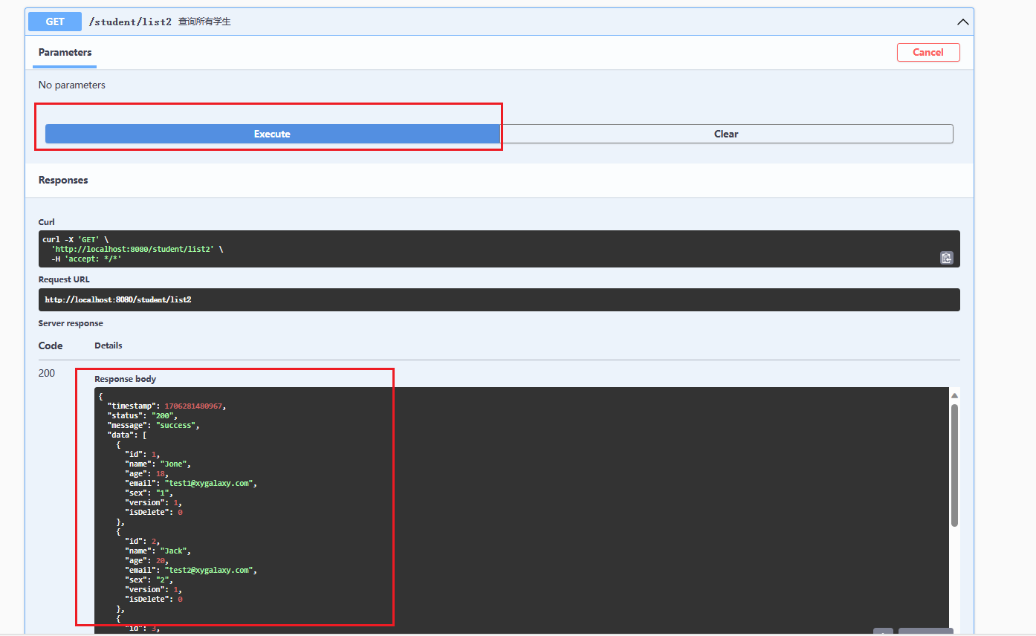The height and width of the screenshot is (636, 1036).
Task: Click the Request URL text block
Action: pos(119,299)
